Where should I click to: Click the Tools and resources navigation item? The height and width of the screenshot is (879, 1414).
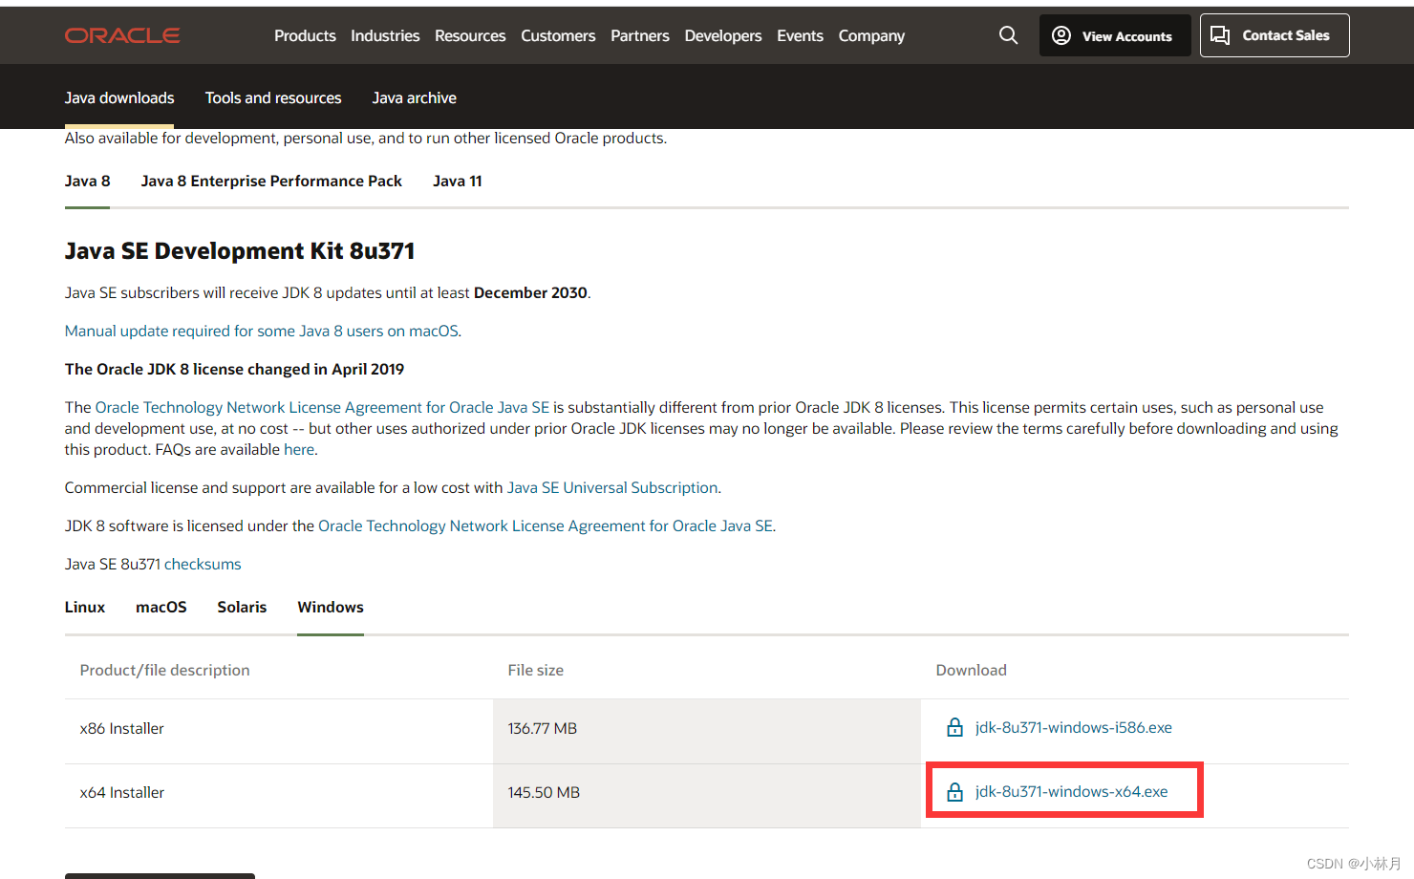click(273, 97)
